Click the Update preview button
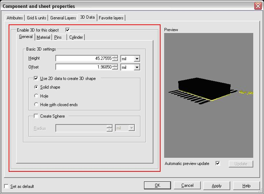 pyautogui.click(x=241, y=164)
